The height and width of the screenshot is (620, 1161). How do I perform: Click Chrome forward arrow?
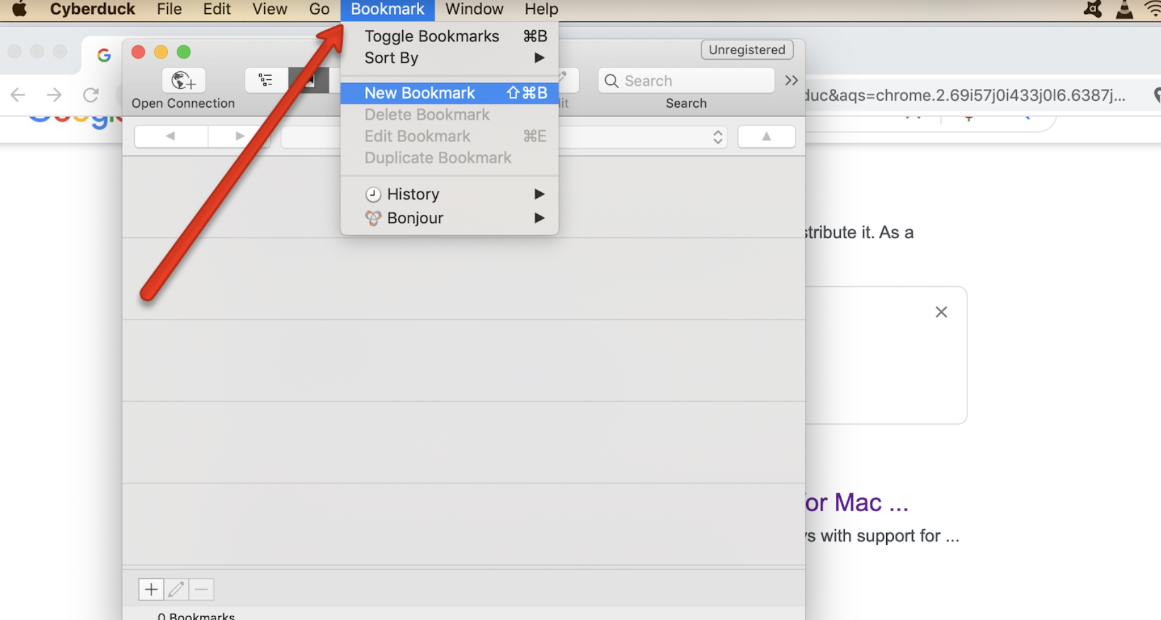(54, 95)
